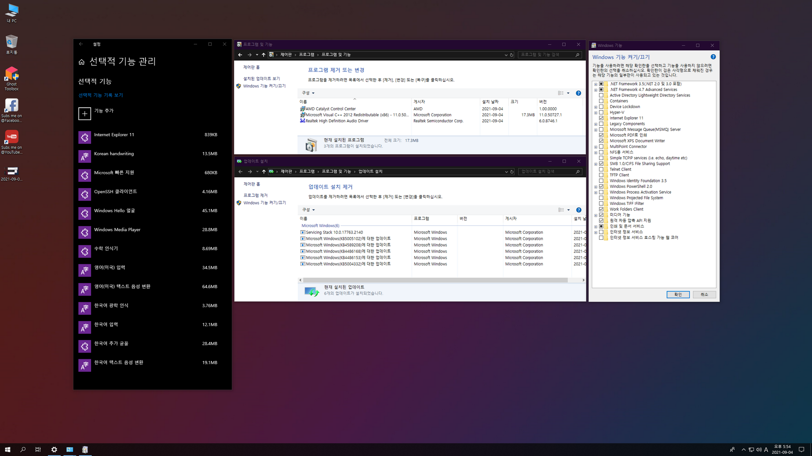
Task: Click the plus icon to add a feature
Action: tap(85, 114)
